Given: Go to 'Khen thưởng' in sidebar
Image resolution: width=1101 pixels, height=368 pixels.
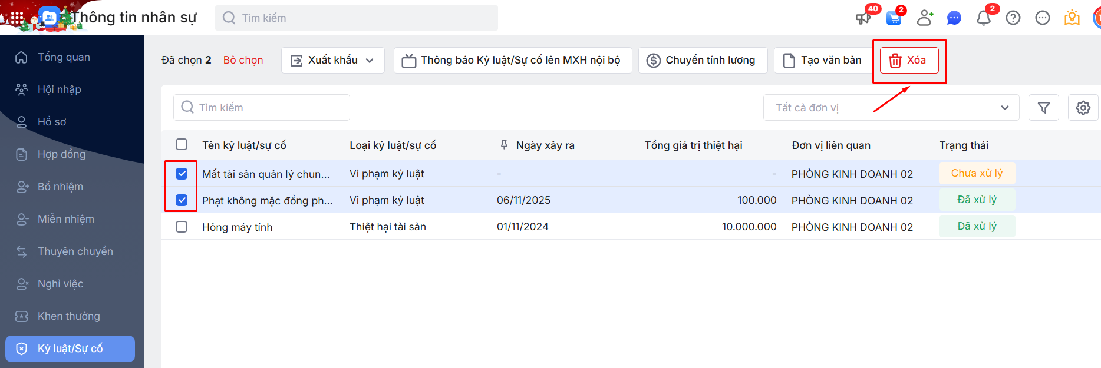Looking at the screenshot, I should tap(68, 316).
